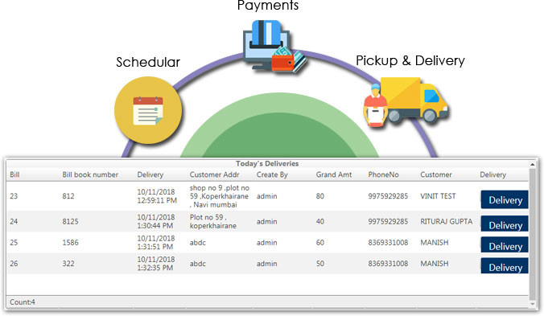Click the scrollbar up arrow
The width and height of the screenshot is (544, 316).
click(x=533, y=164)
